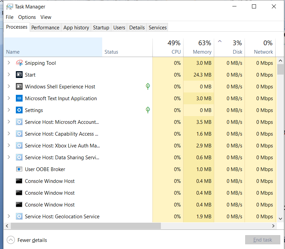
Task: Click the vertical scrollbar down arrow
Action: pos(280,219)
